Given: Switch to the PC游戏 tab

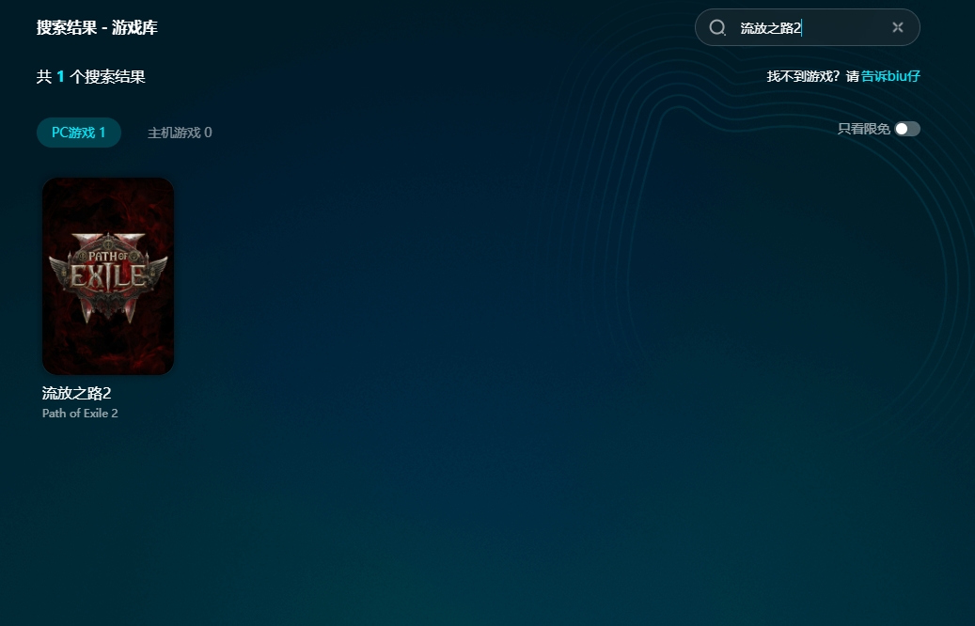Looking at the screenshot, I should pos(79,133).
